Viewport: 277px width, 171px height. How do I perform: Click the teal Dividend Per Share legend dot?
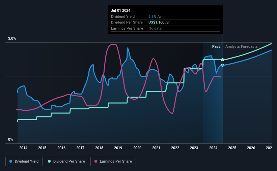click(49, 161)
